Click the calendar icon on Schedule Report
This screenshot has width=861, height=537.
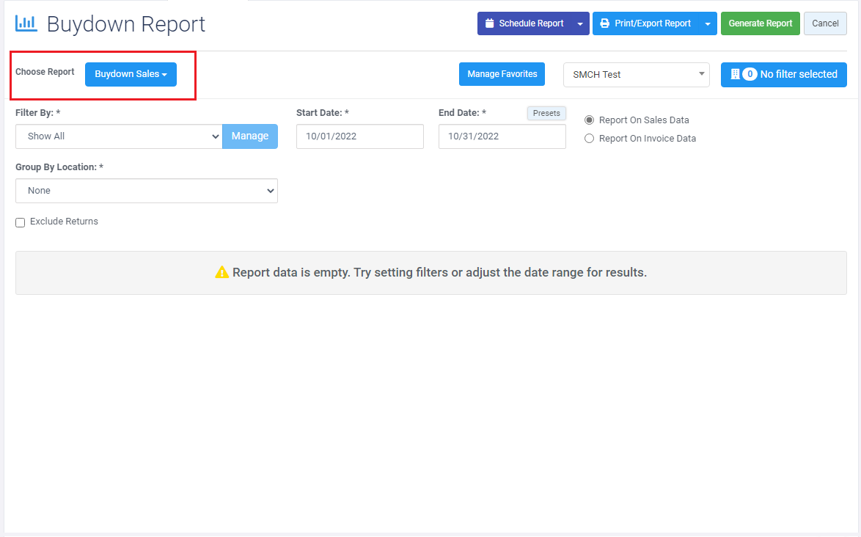(x=489, y=23)
